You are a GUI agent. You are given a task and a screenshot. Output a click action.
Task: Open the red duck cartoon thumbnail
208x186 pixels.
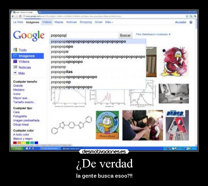pyautogui.click(x=174, y=61)
